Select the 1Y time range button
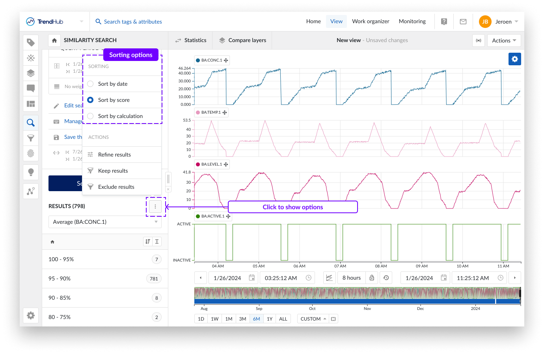The height and width of the screenshot is (354, 544). [270, 319]
